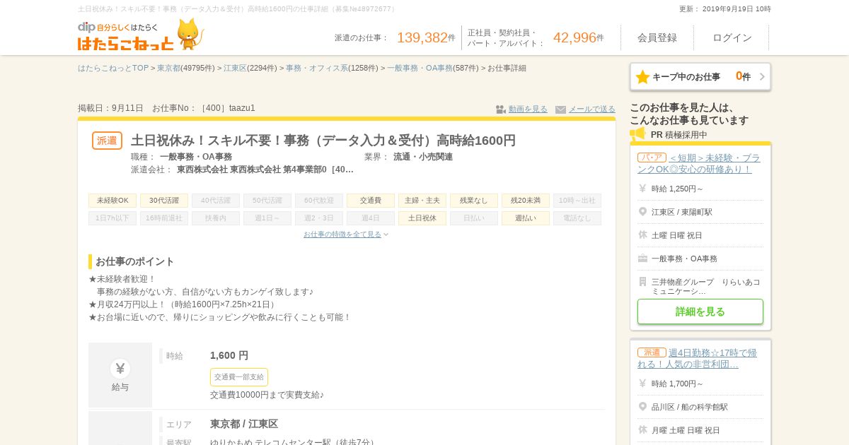Screen dimensions: 849x445
Task: Click building icon beside 三井物産グループ
Action: click(x=642, y=282)
